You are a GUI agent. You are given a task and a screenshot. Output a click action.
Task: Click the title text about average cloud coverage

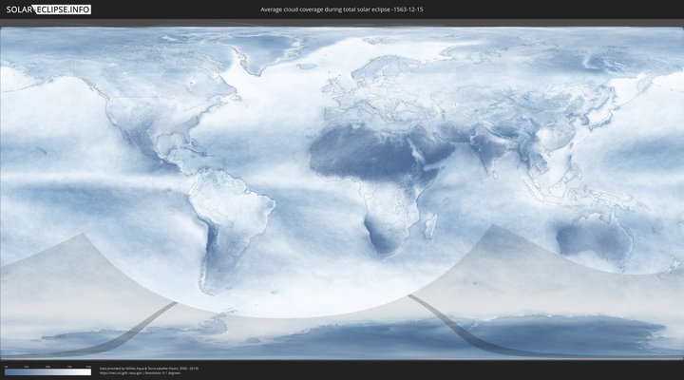pyautogui.click(x=341, y=9)
